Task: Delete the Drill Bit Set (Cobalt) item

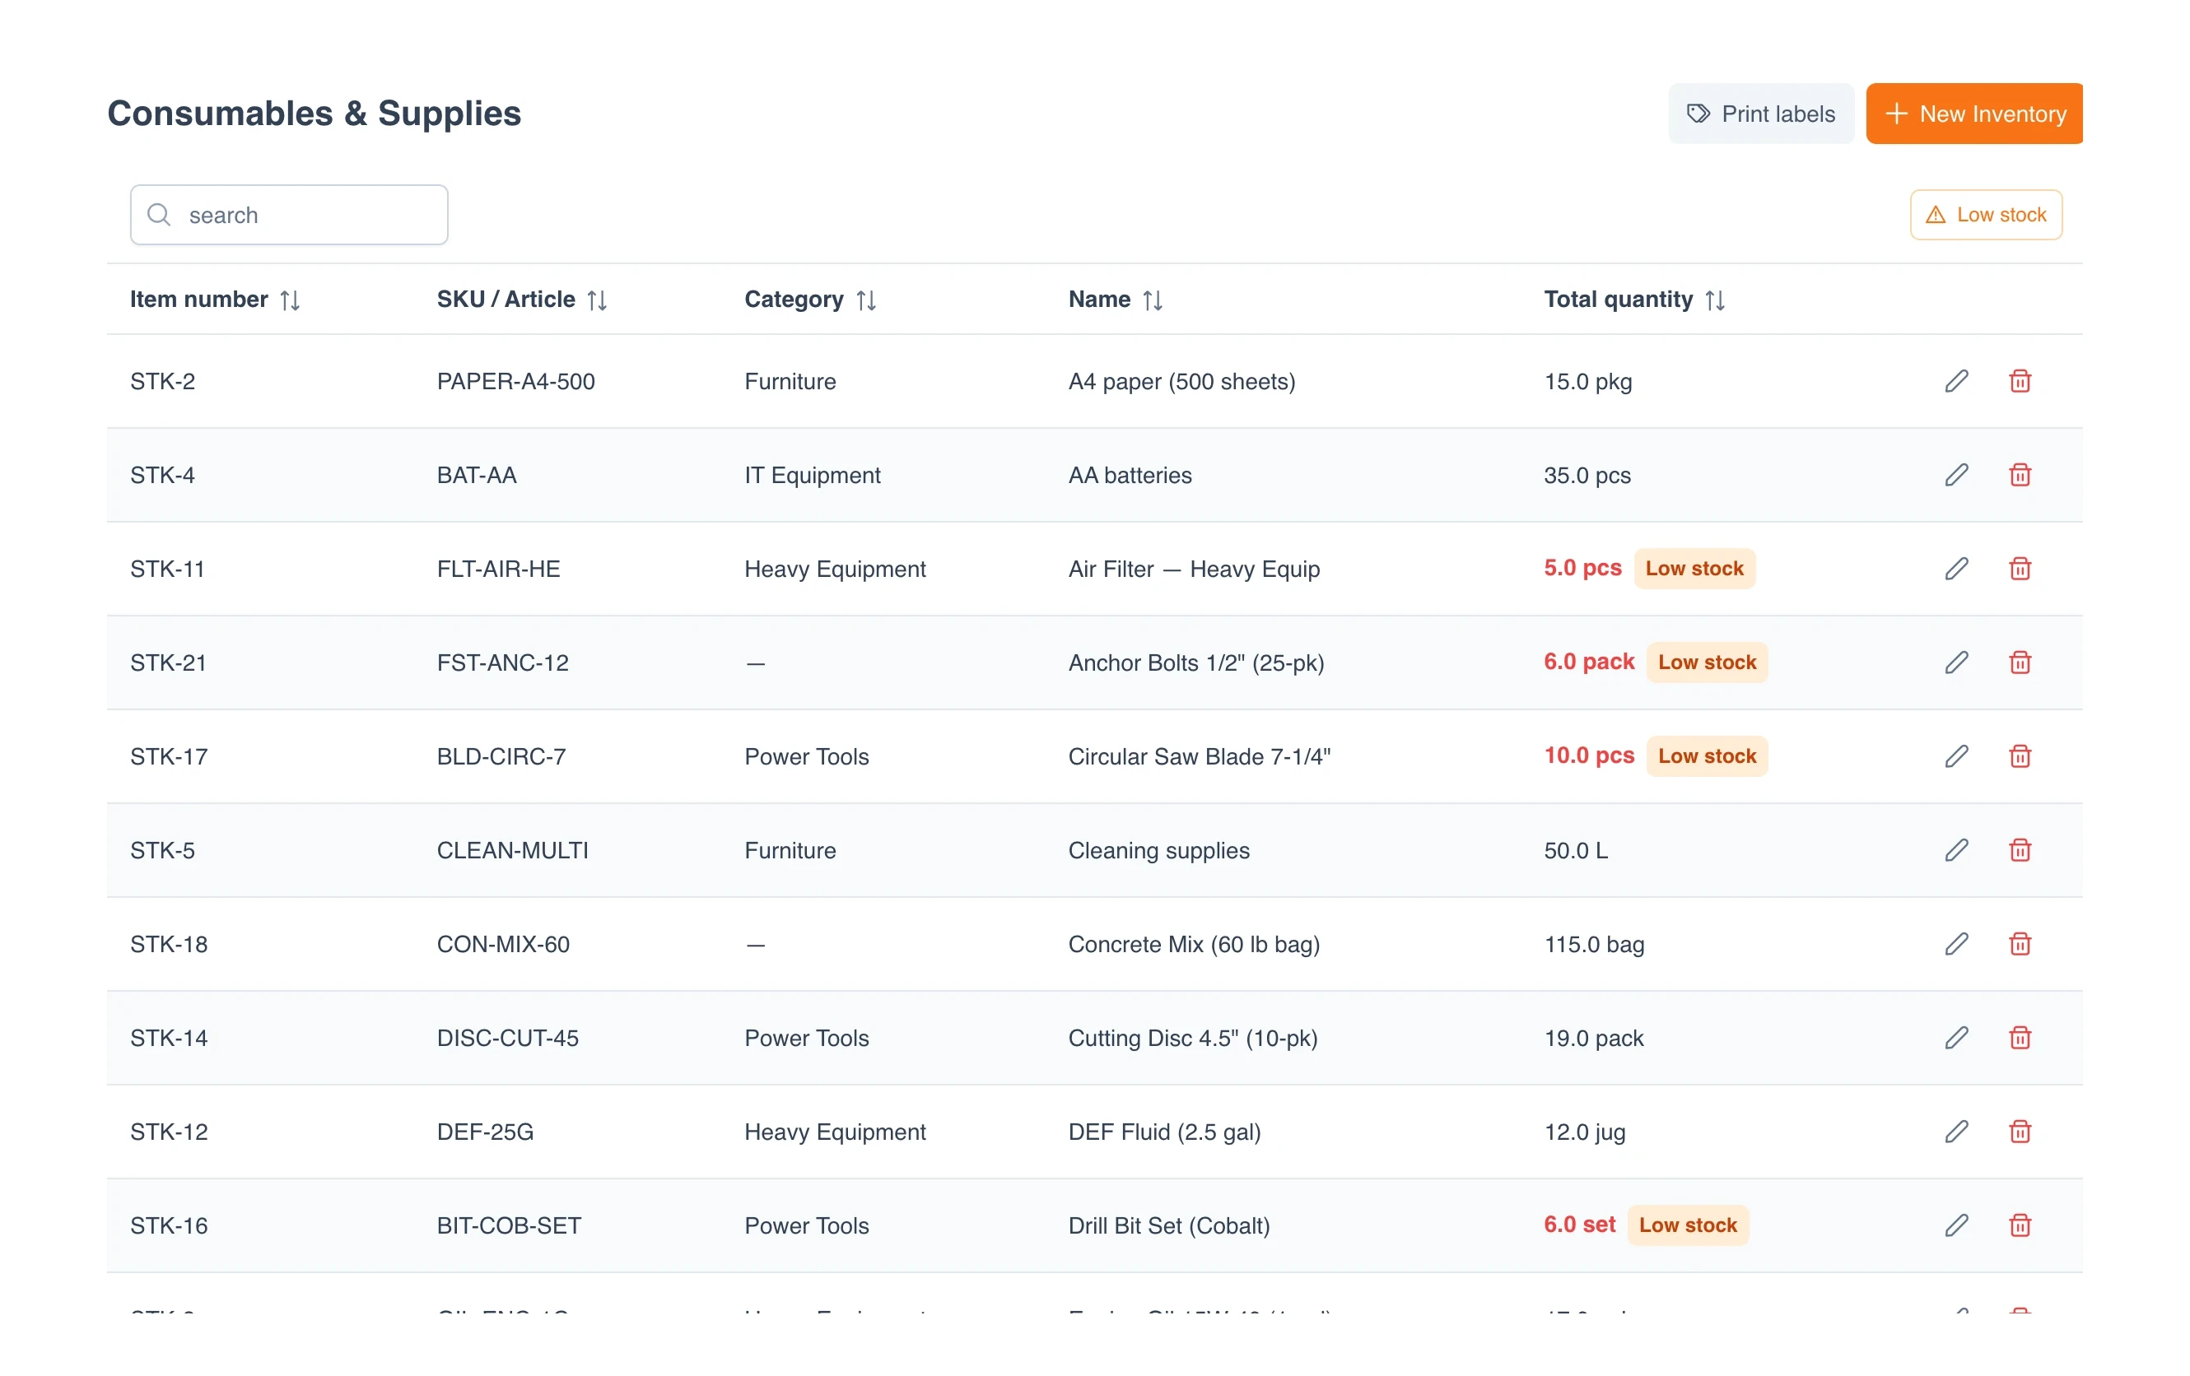Action: pyautogui.click(x=2020, y=1225)
